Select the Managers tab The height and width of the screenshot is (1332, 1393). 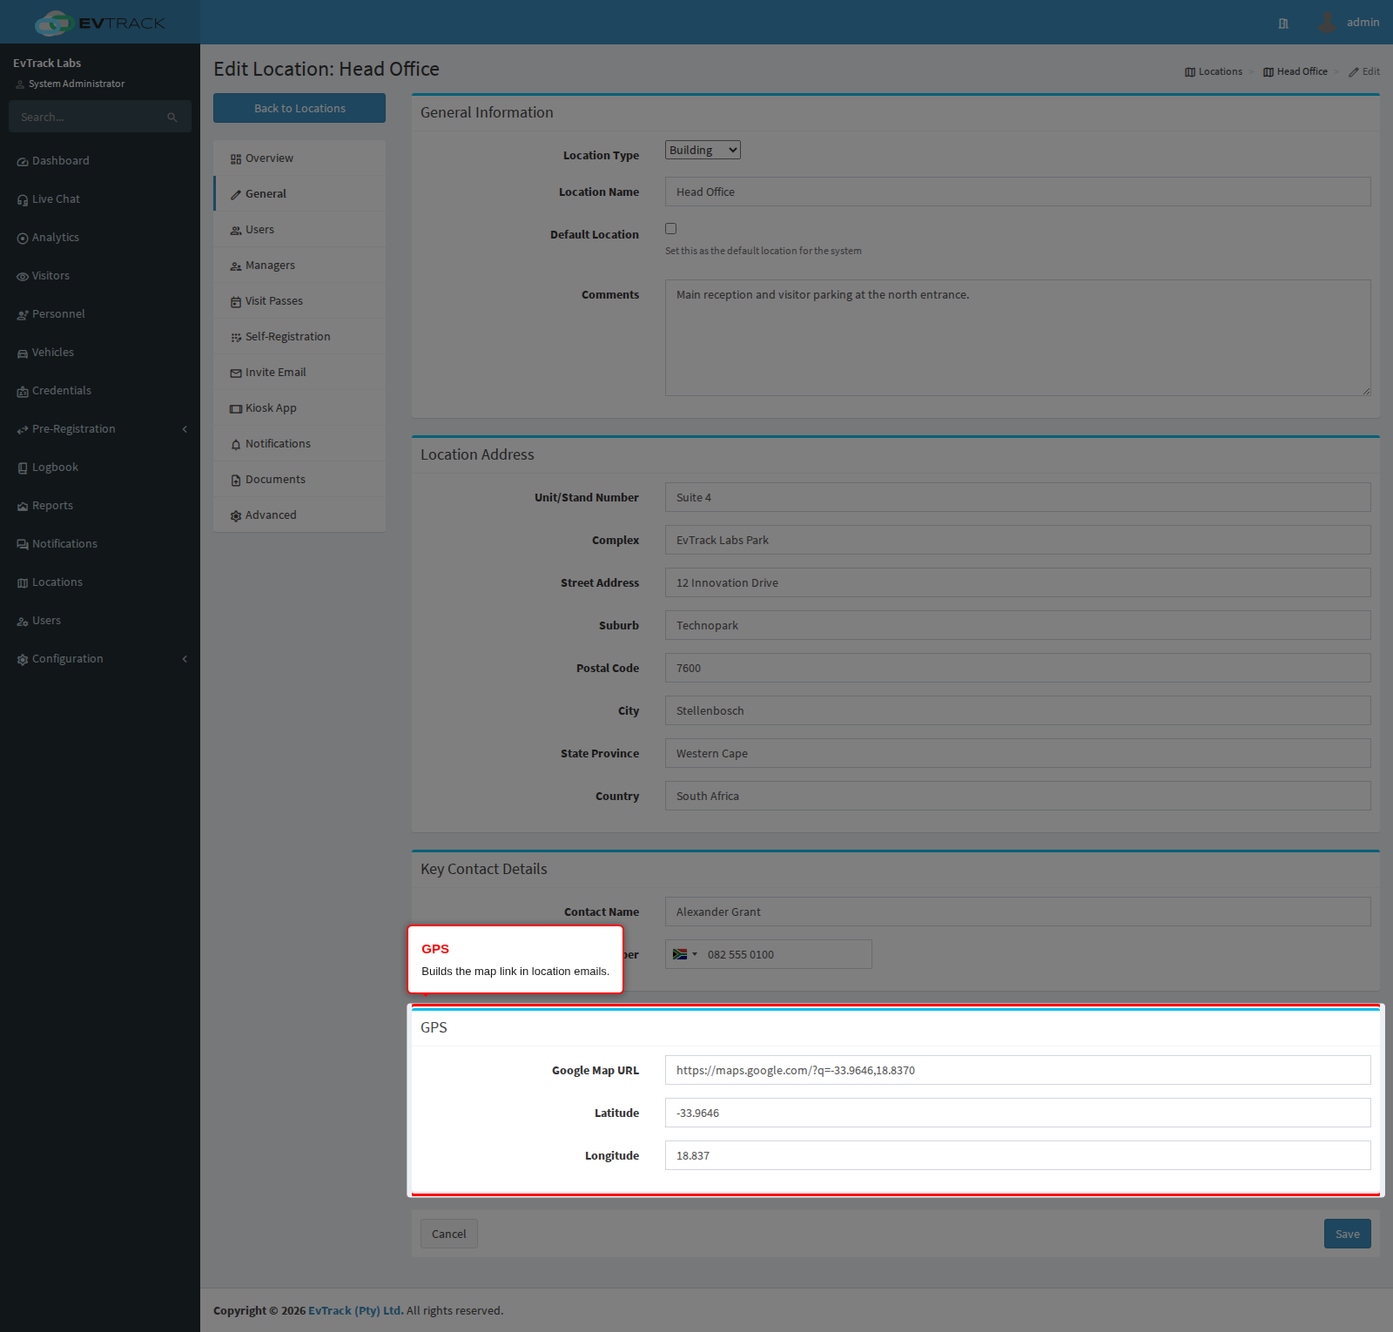click(x=299, y=266)
